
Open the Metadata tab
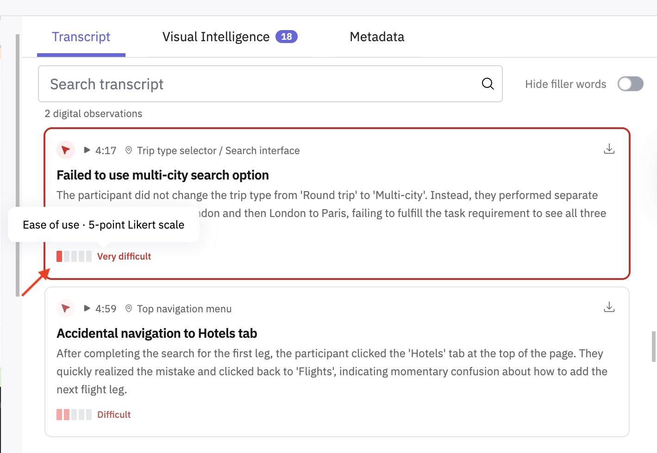377,37
